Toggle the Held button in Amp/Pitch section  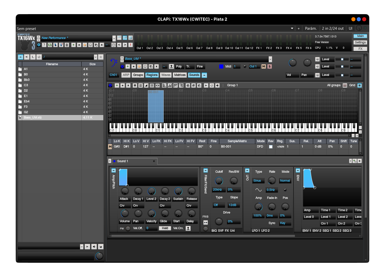[x=165, y=228]
